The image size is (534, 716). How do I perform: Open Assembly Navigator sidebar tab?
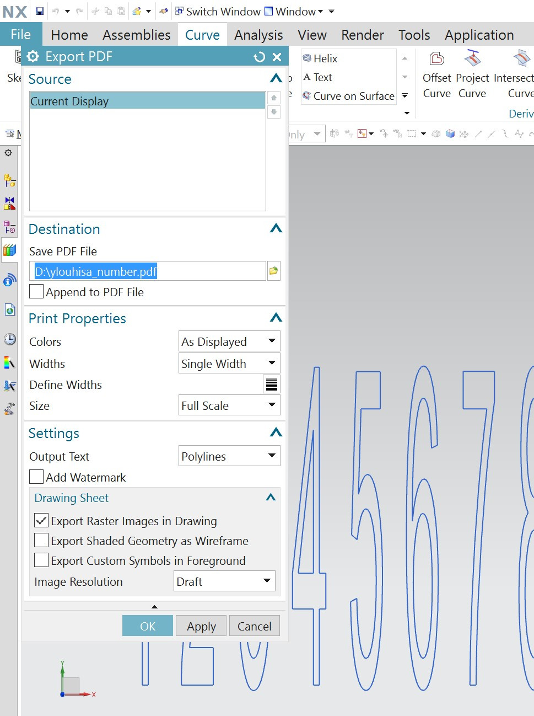9,179
